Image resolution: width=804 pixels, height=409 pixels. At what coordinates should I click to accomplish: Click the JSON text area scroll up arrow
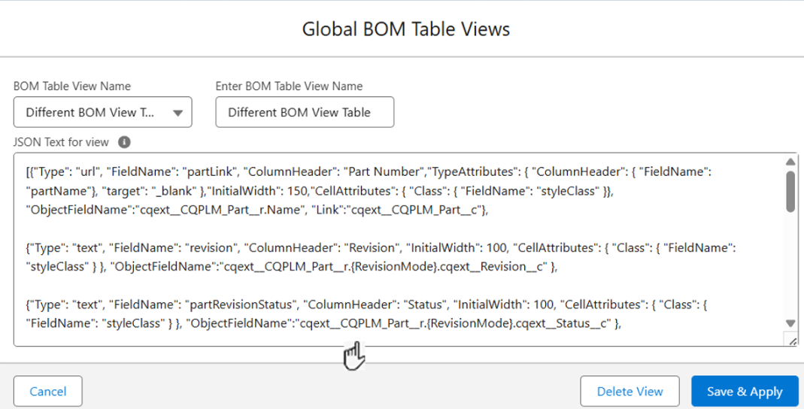click(x=790, y=162)
